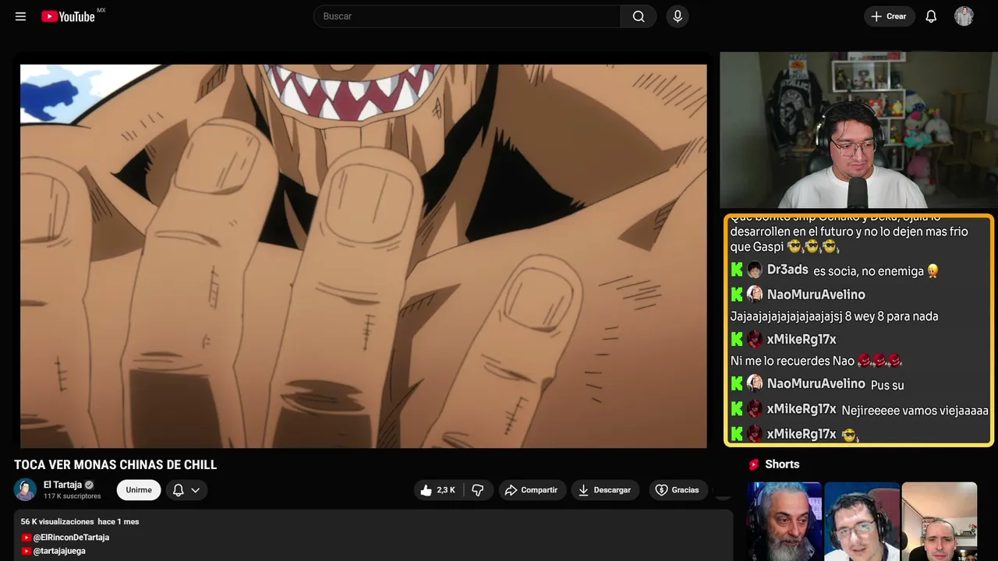
Task: Click the Shorts section icon
Action: [754, 464]
